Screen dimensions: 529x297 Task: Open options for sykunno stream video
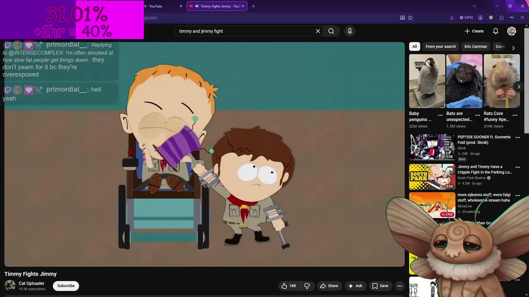pyautogui.click(x=517, y=195)
